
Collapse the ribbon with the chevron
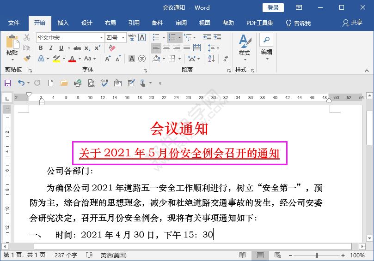point(367,71)
